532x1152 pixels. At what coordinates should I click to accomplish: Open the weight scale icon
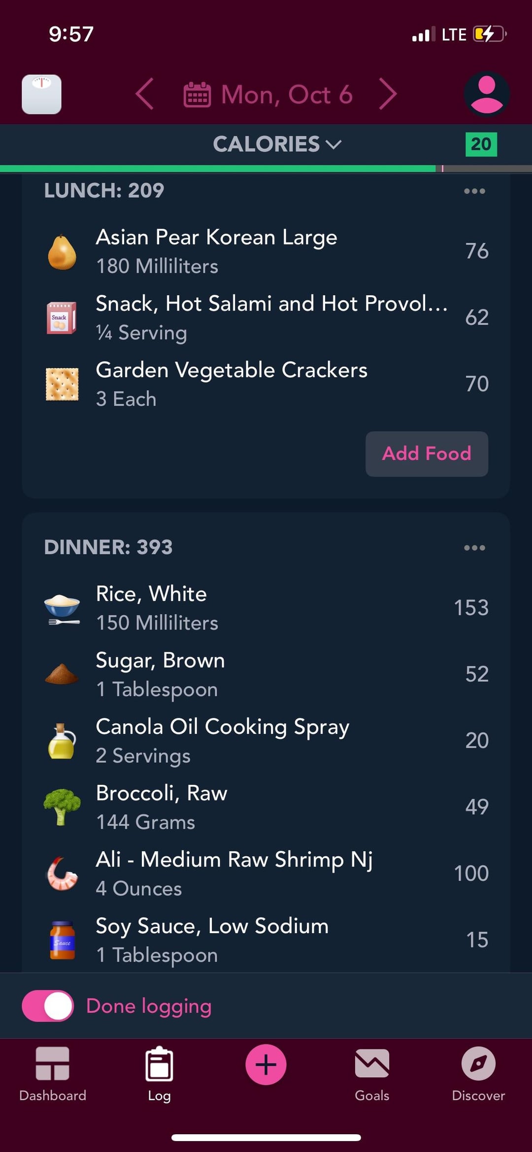pyautogui.click(x=42, y=94)
